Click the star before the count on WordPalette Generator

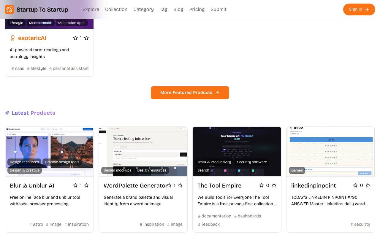click(169, 185)
